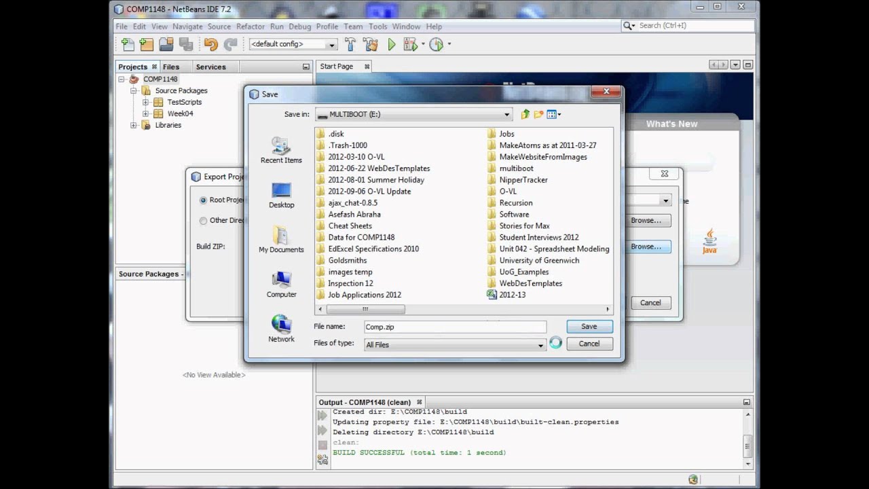
Task: Run the project with green play icon
Action: click(x=392, y=44)
